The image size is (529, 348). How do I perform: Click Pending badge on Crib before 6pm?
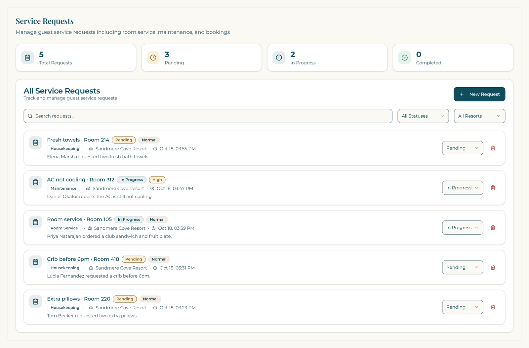pos(134,259)
